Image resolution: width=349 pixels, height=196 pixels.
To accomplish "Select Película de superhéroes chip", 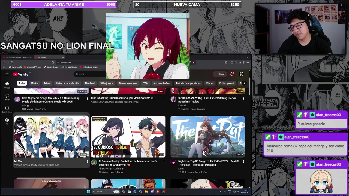I will pyautogui.click(x=188, y=83).
